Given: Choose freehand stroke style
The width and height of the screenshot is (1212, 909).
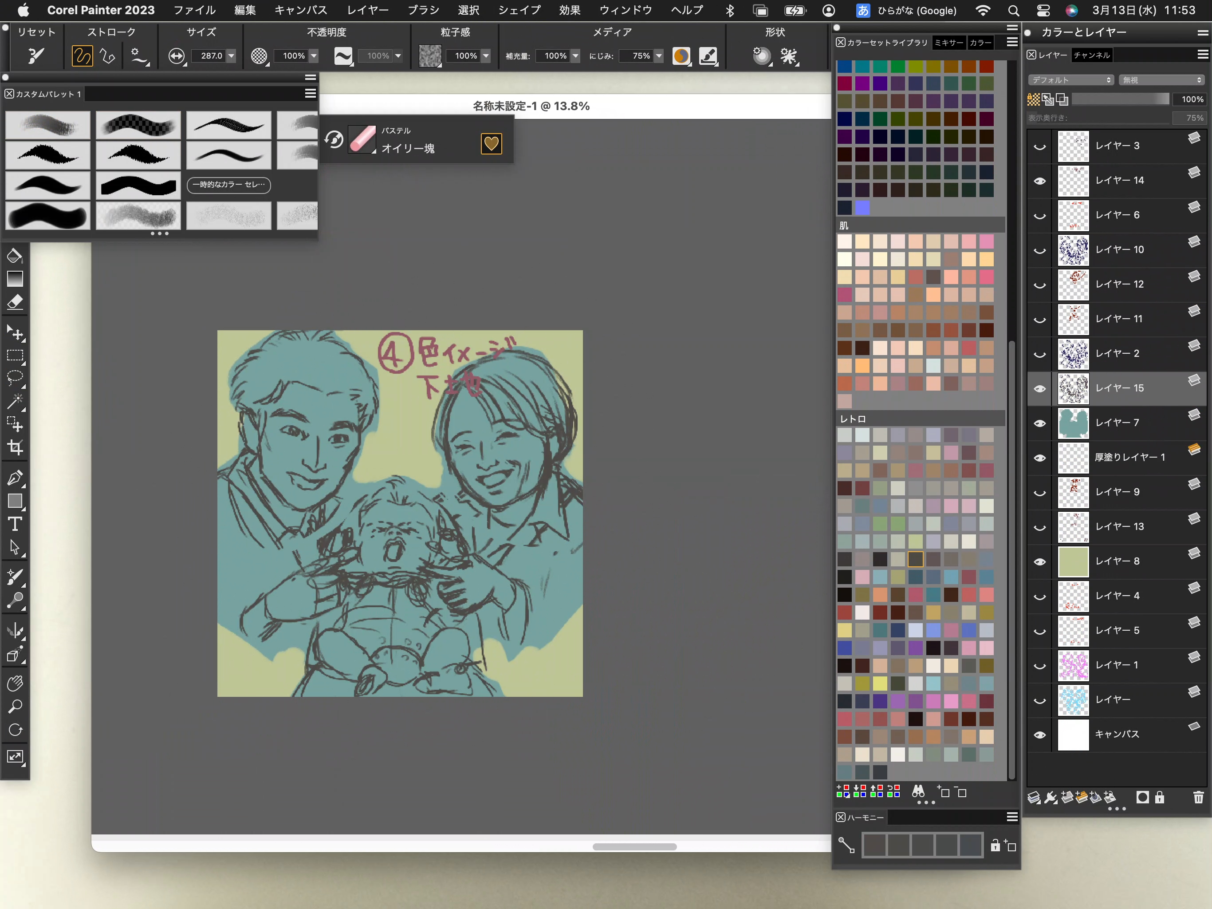Looking at the screenshot, I should [x=82, y=56].
